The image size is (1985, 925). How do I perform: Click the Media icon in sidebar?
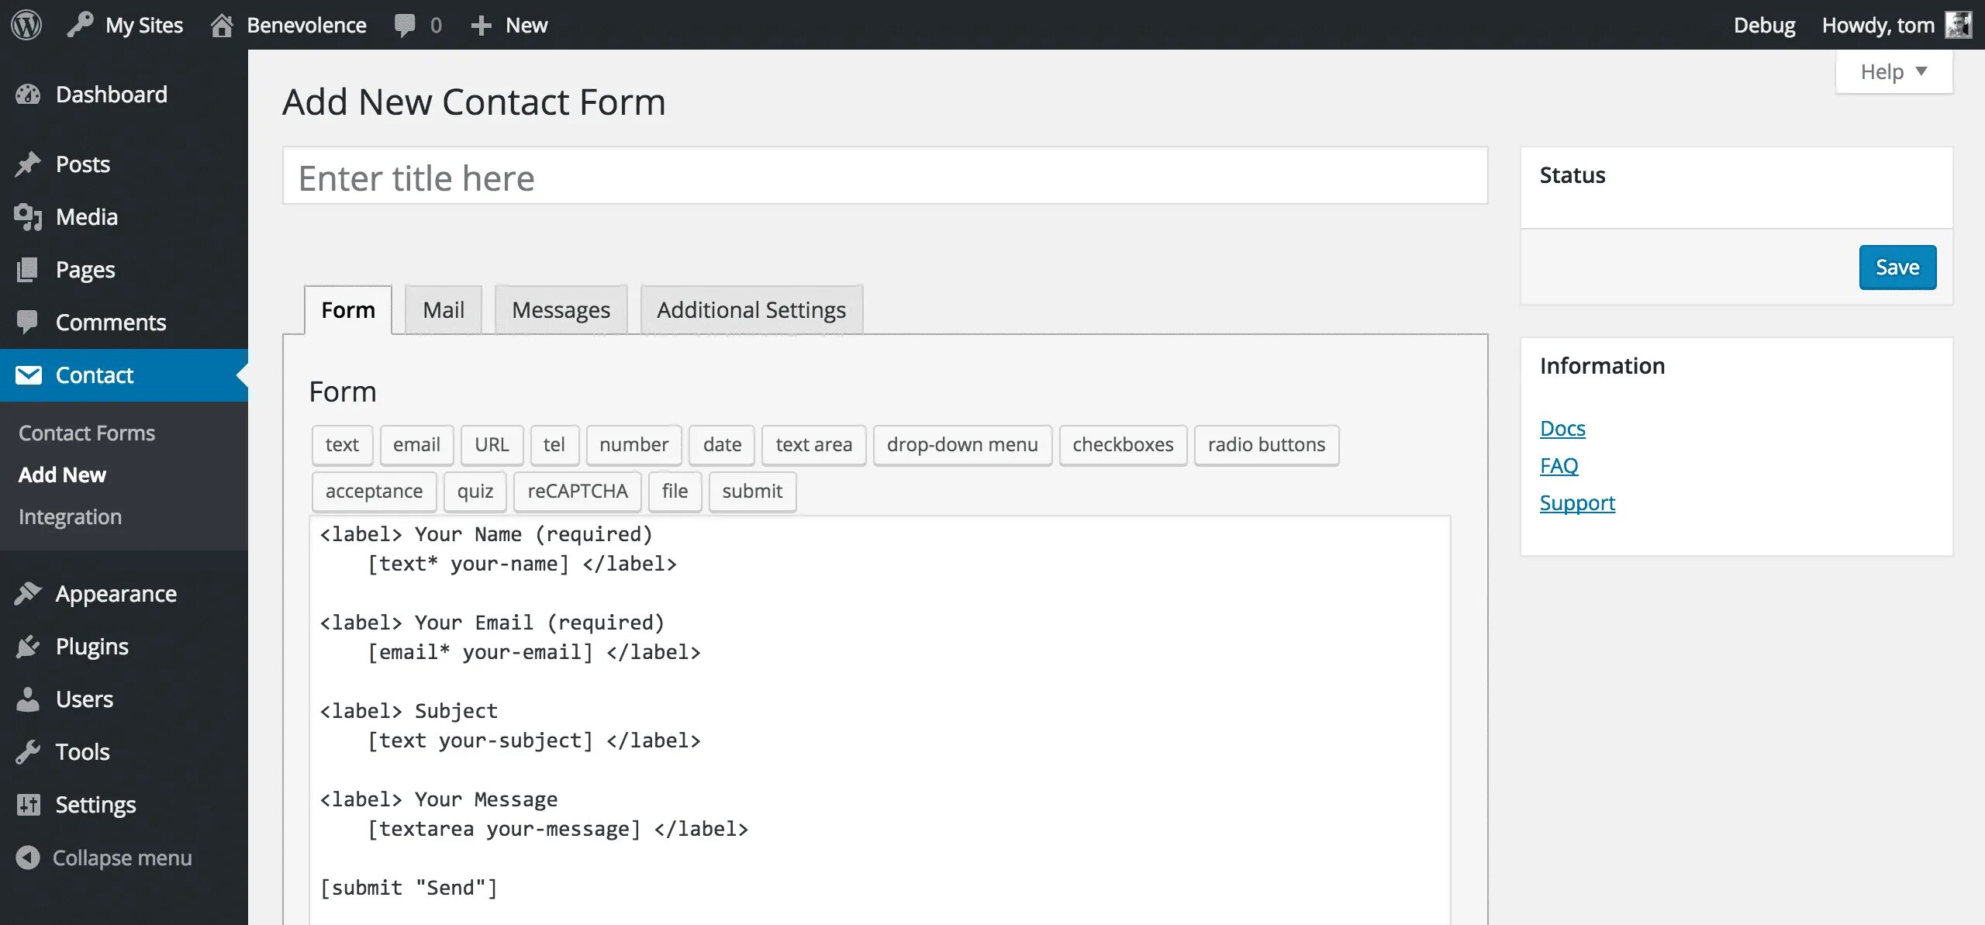pyautogui.click(x=28, y=217)
